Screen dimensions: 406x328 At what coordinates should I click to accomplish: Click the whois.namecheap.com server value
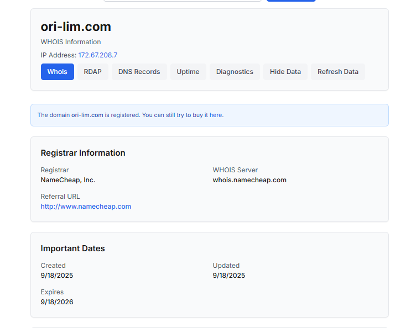tap(249, 180)
